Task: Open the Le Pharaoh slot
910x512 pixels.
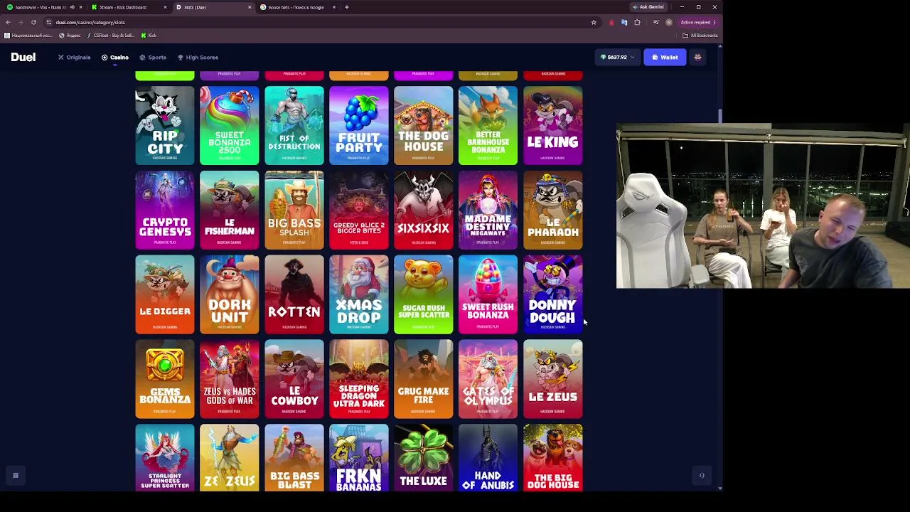Action: (553, 210)
